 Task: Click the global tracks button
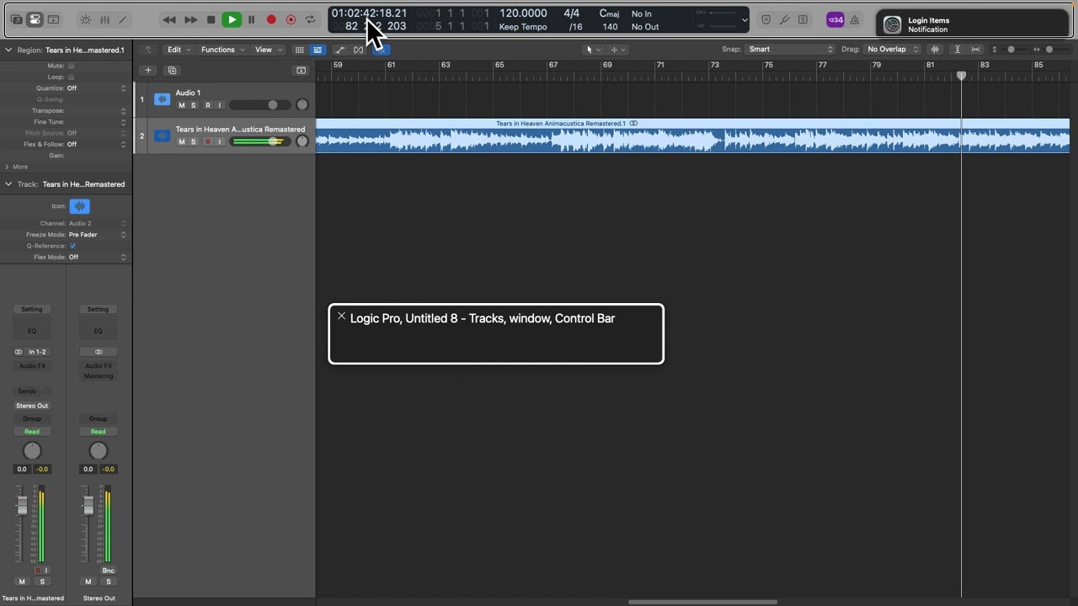point(301,71)
